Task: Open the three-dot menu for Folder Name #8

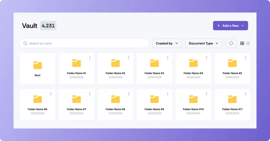Action: [129, 94]
